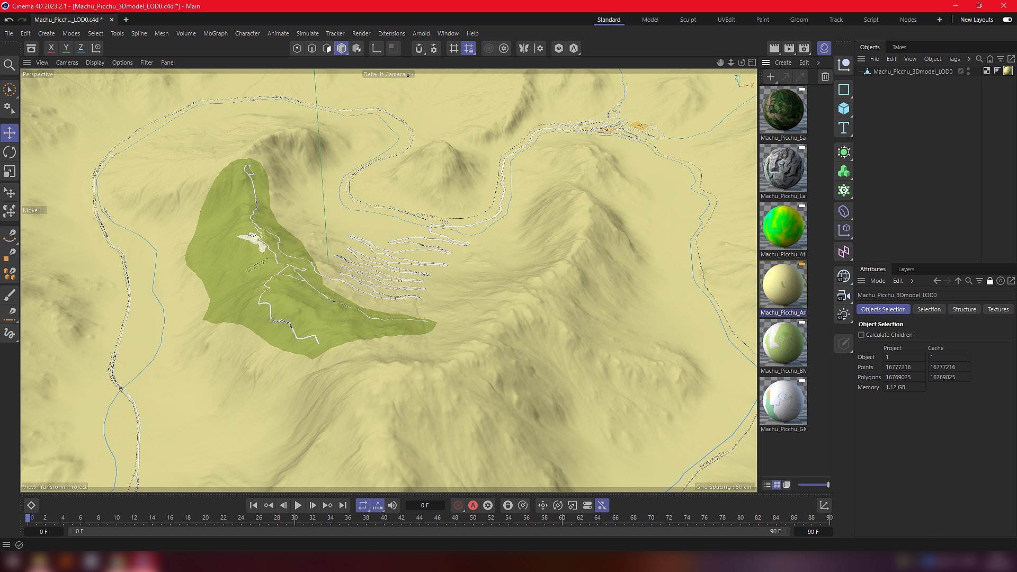Open the Layers tab in Attributes
This screenshot has width=1017, height=572.
tap(906, 269)
